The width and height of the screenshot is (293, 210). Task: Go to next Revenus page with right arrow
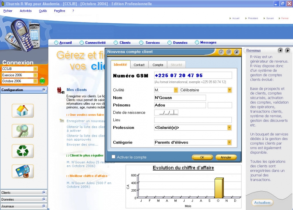(x=287, y=51)
